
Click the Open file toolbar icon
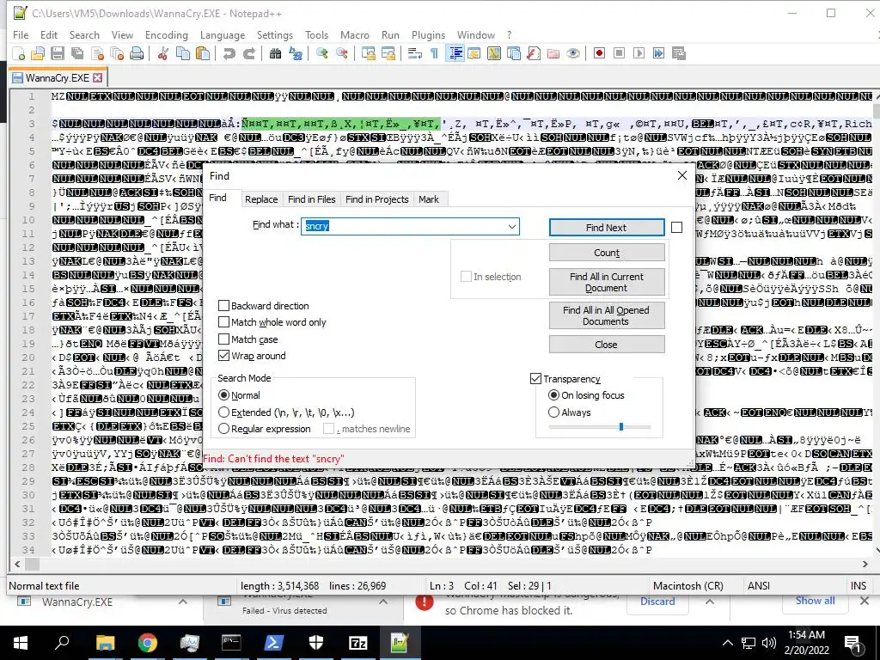click(x=38, y=53)
